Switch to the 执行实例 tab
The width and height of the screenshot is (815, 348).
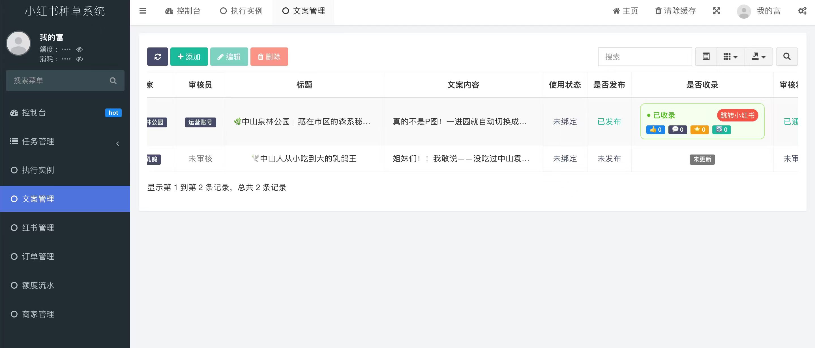241,11
